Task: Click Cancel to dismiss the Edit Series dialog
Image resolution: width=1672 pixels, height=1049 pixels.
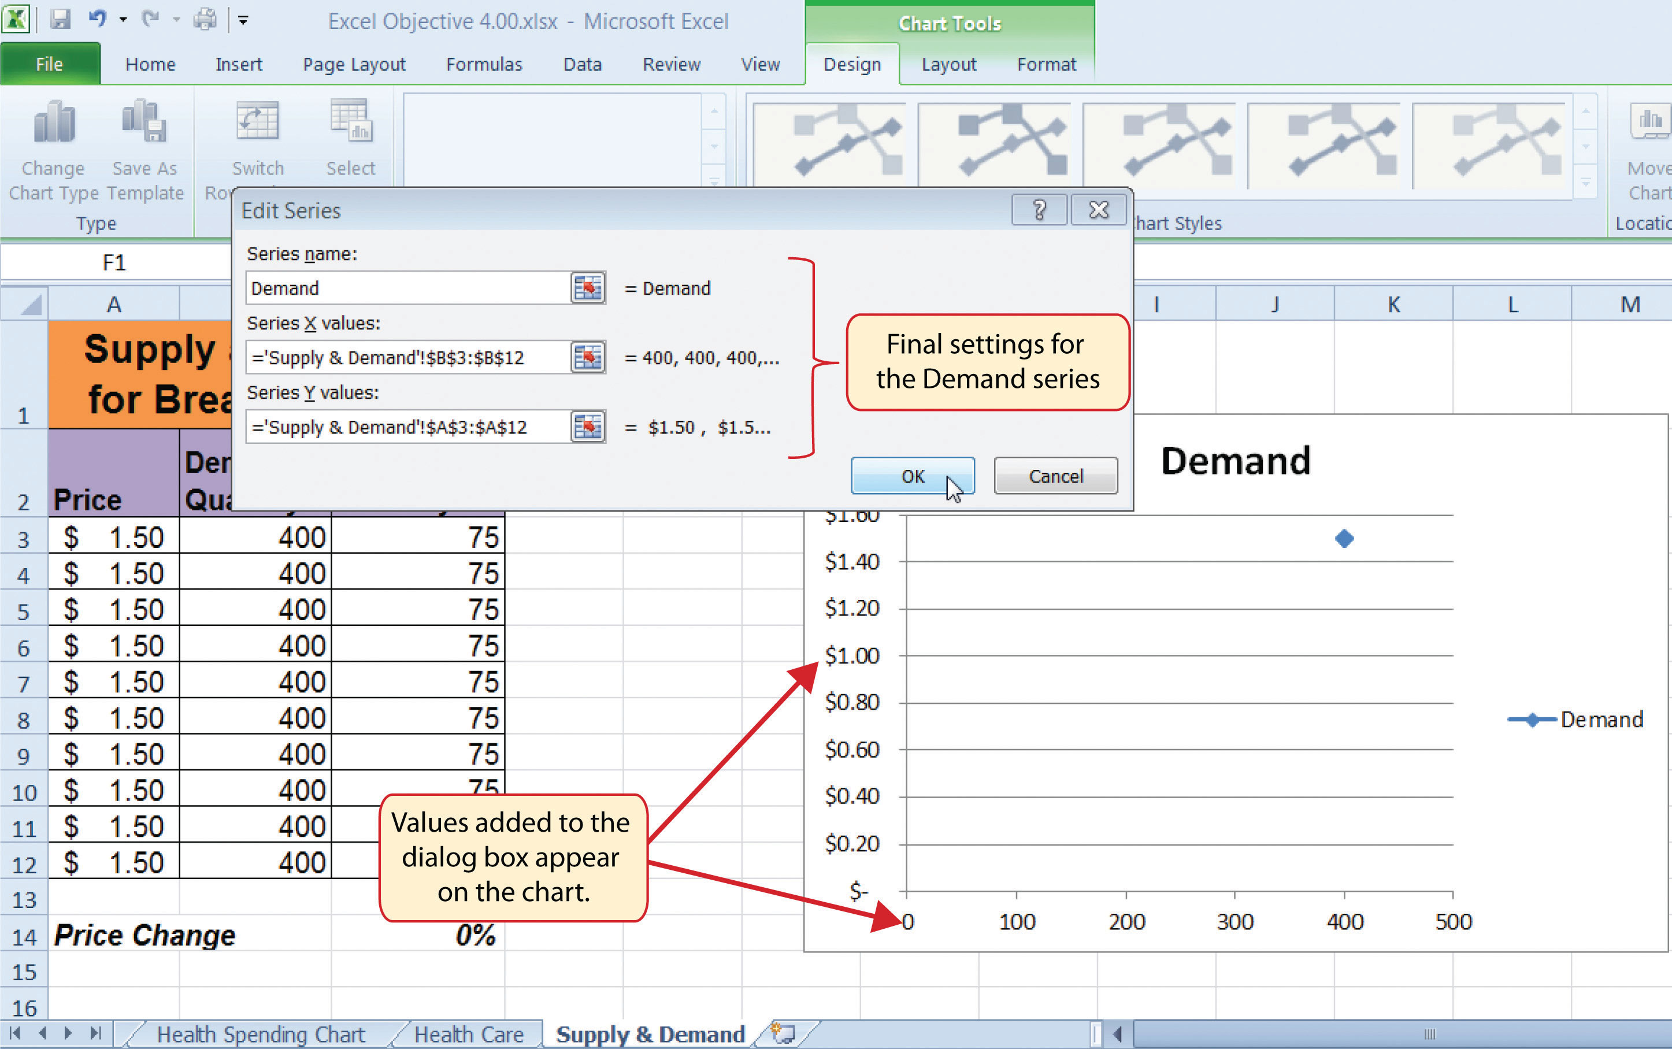Action: pyautogui.click(x=1054, y=476)
